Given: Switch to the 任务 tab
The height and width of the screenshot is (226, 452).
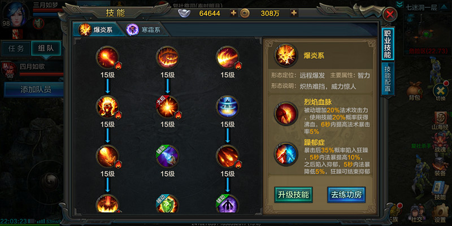Looking at the screenshot, I should [x=16, y=48].
